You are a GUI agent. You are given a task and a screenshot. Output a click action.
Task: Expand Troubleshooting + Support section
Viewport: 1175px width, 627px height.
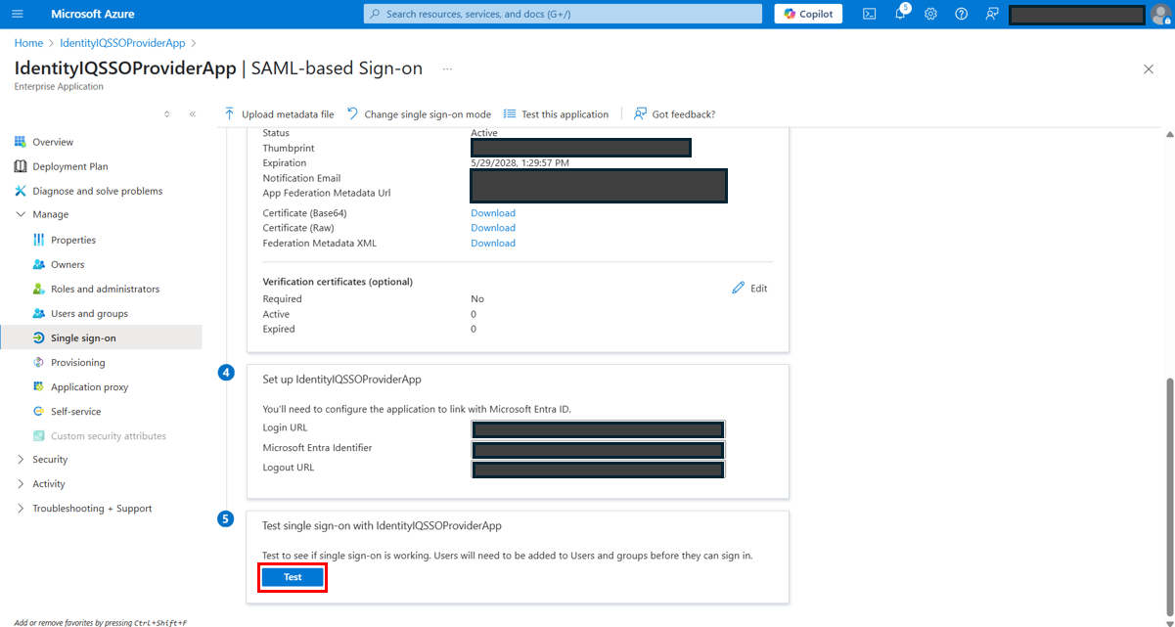91,509
